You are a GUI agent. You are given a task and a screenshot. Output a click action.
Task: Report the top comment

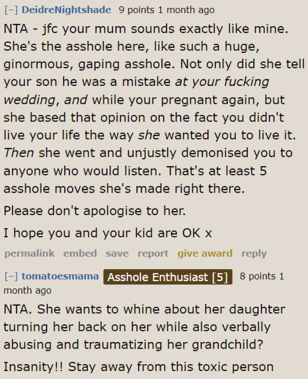pyautogui.click(x=153, y=253)
